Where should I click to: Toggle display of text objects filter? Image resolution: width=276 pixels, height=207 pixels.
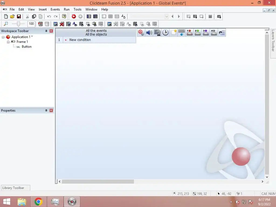pos(75,24)
